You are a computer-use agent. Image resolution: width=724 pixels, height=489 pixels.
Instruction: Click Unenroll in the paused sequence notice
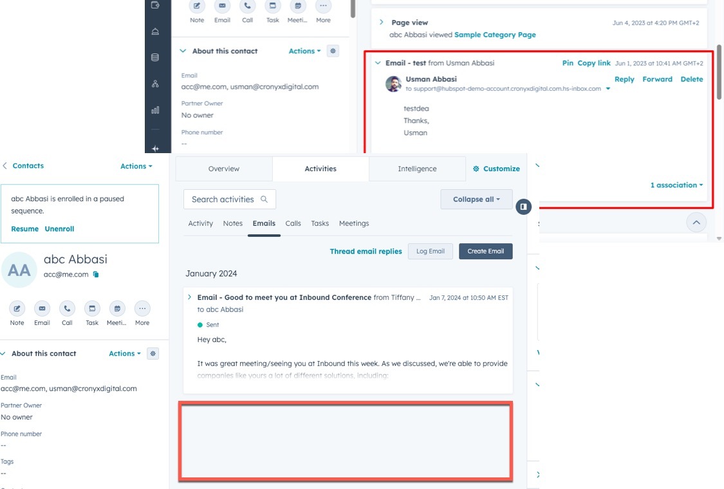tap(59, 229)
